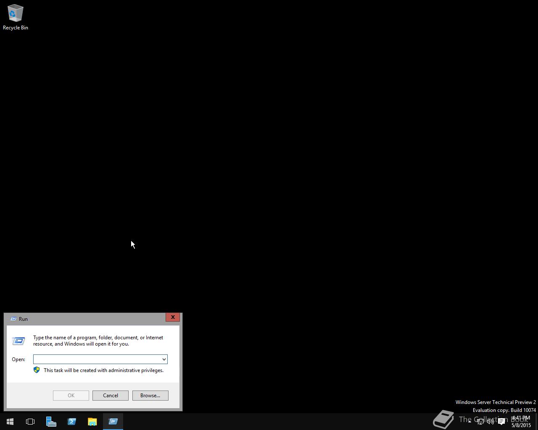Image resolution: width=538 pixels, height=430 pixels.
Task: Click the Run program icon in the dialog
Action: 18,341
